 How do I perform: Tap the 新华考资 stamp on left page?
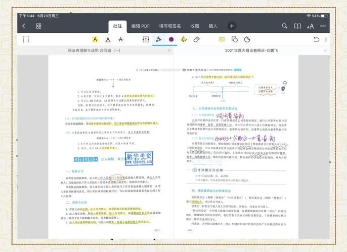point(139,158)
